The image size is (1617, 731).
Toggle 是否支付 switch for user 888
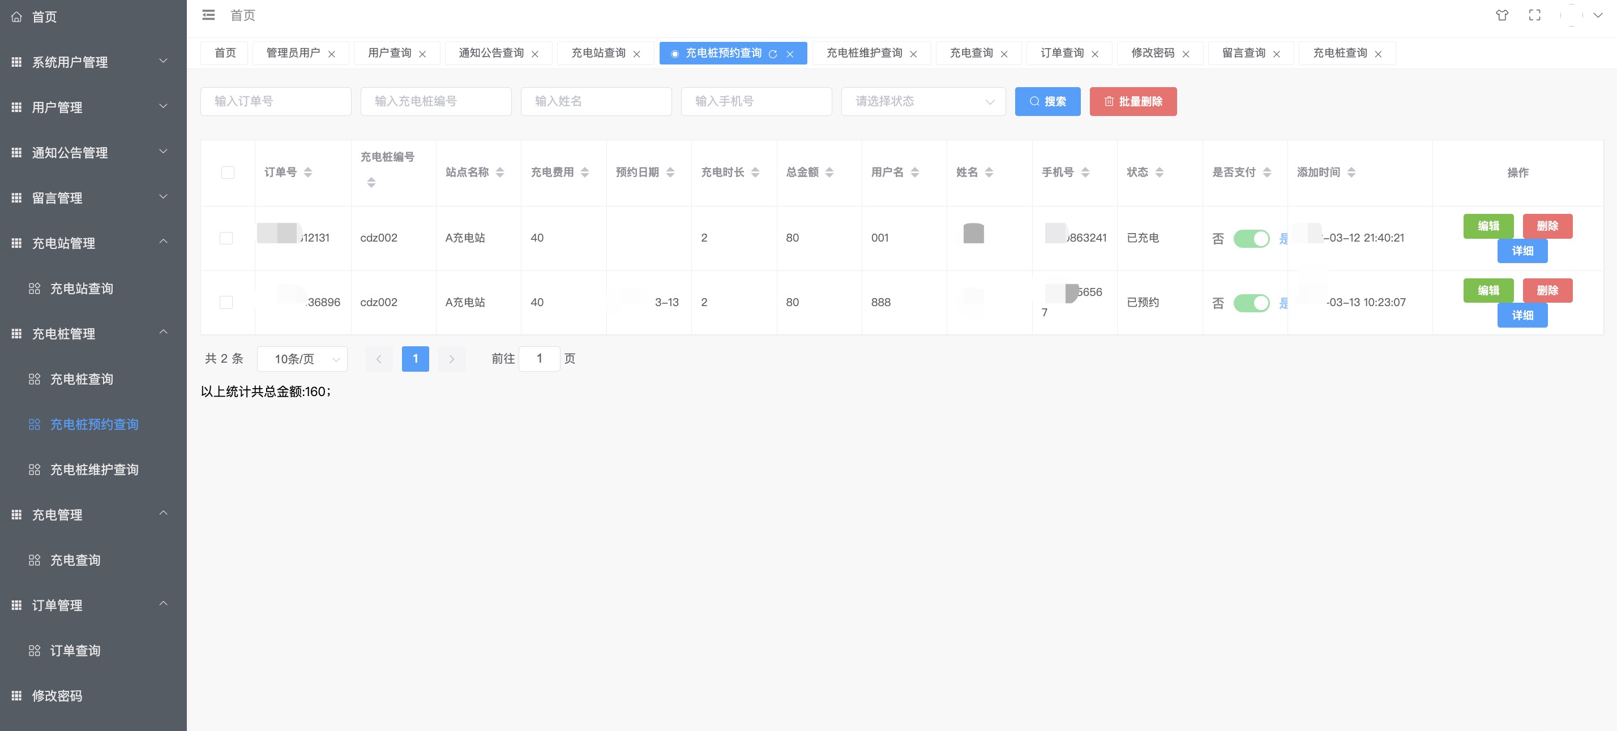1251,303
